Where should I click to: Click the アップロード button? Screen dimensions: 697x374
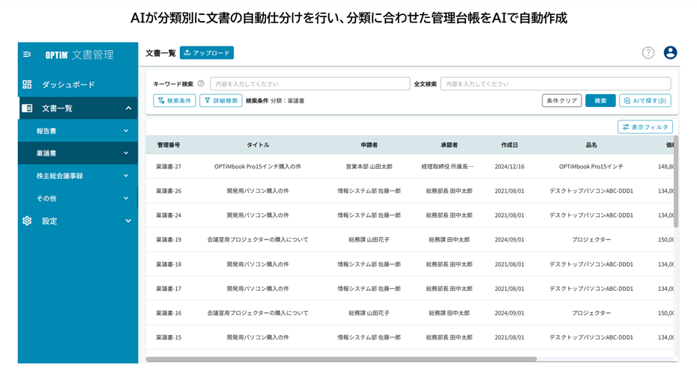[x=207, y=53]
